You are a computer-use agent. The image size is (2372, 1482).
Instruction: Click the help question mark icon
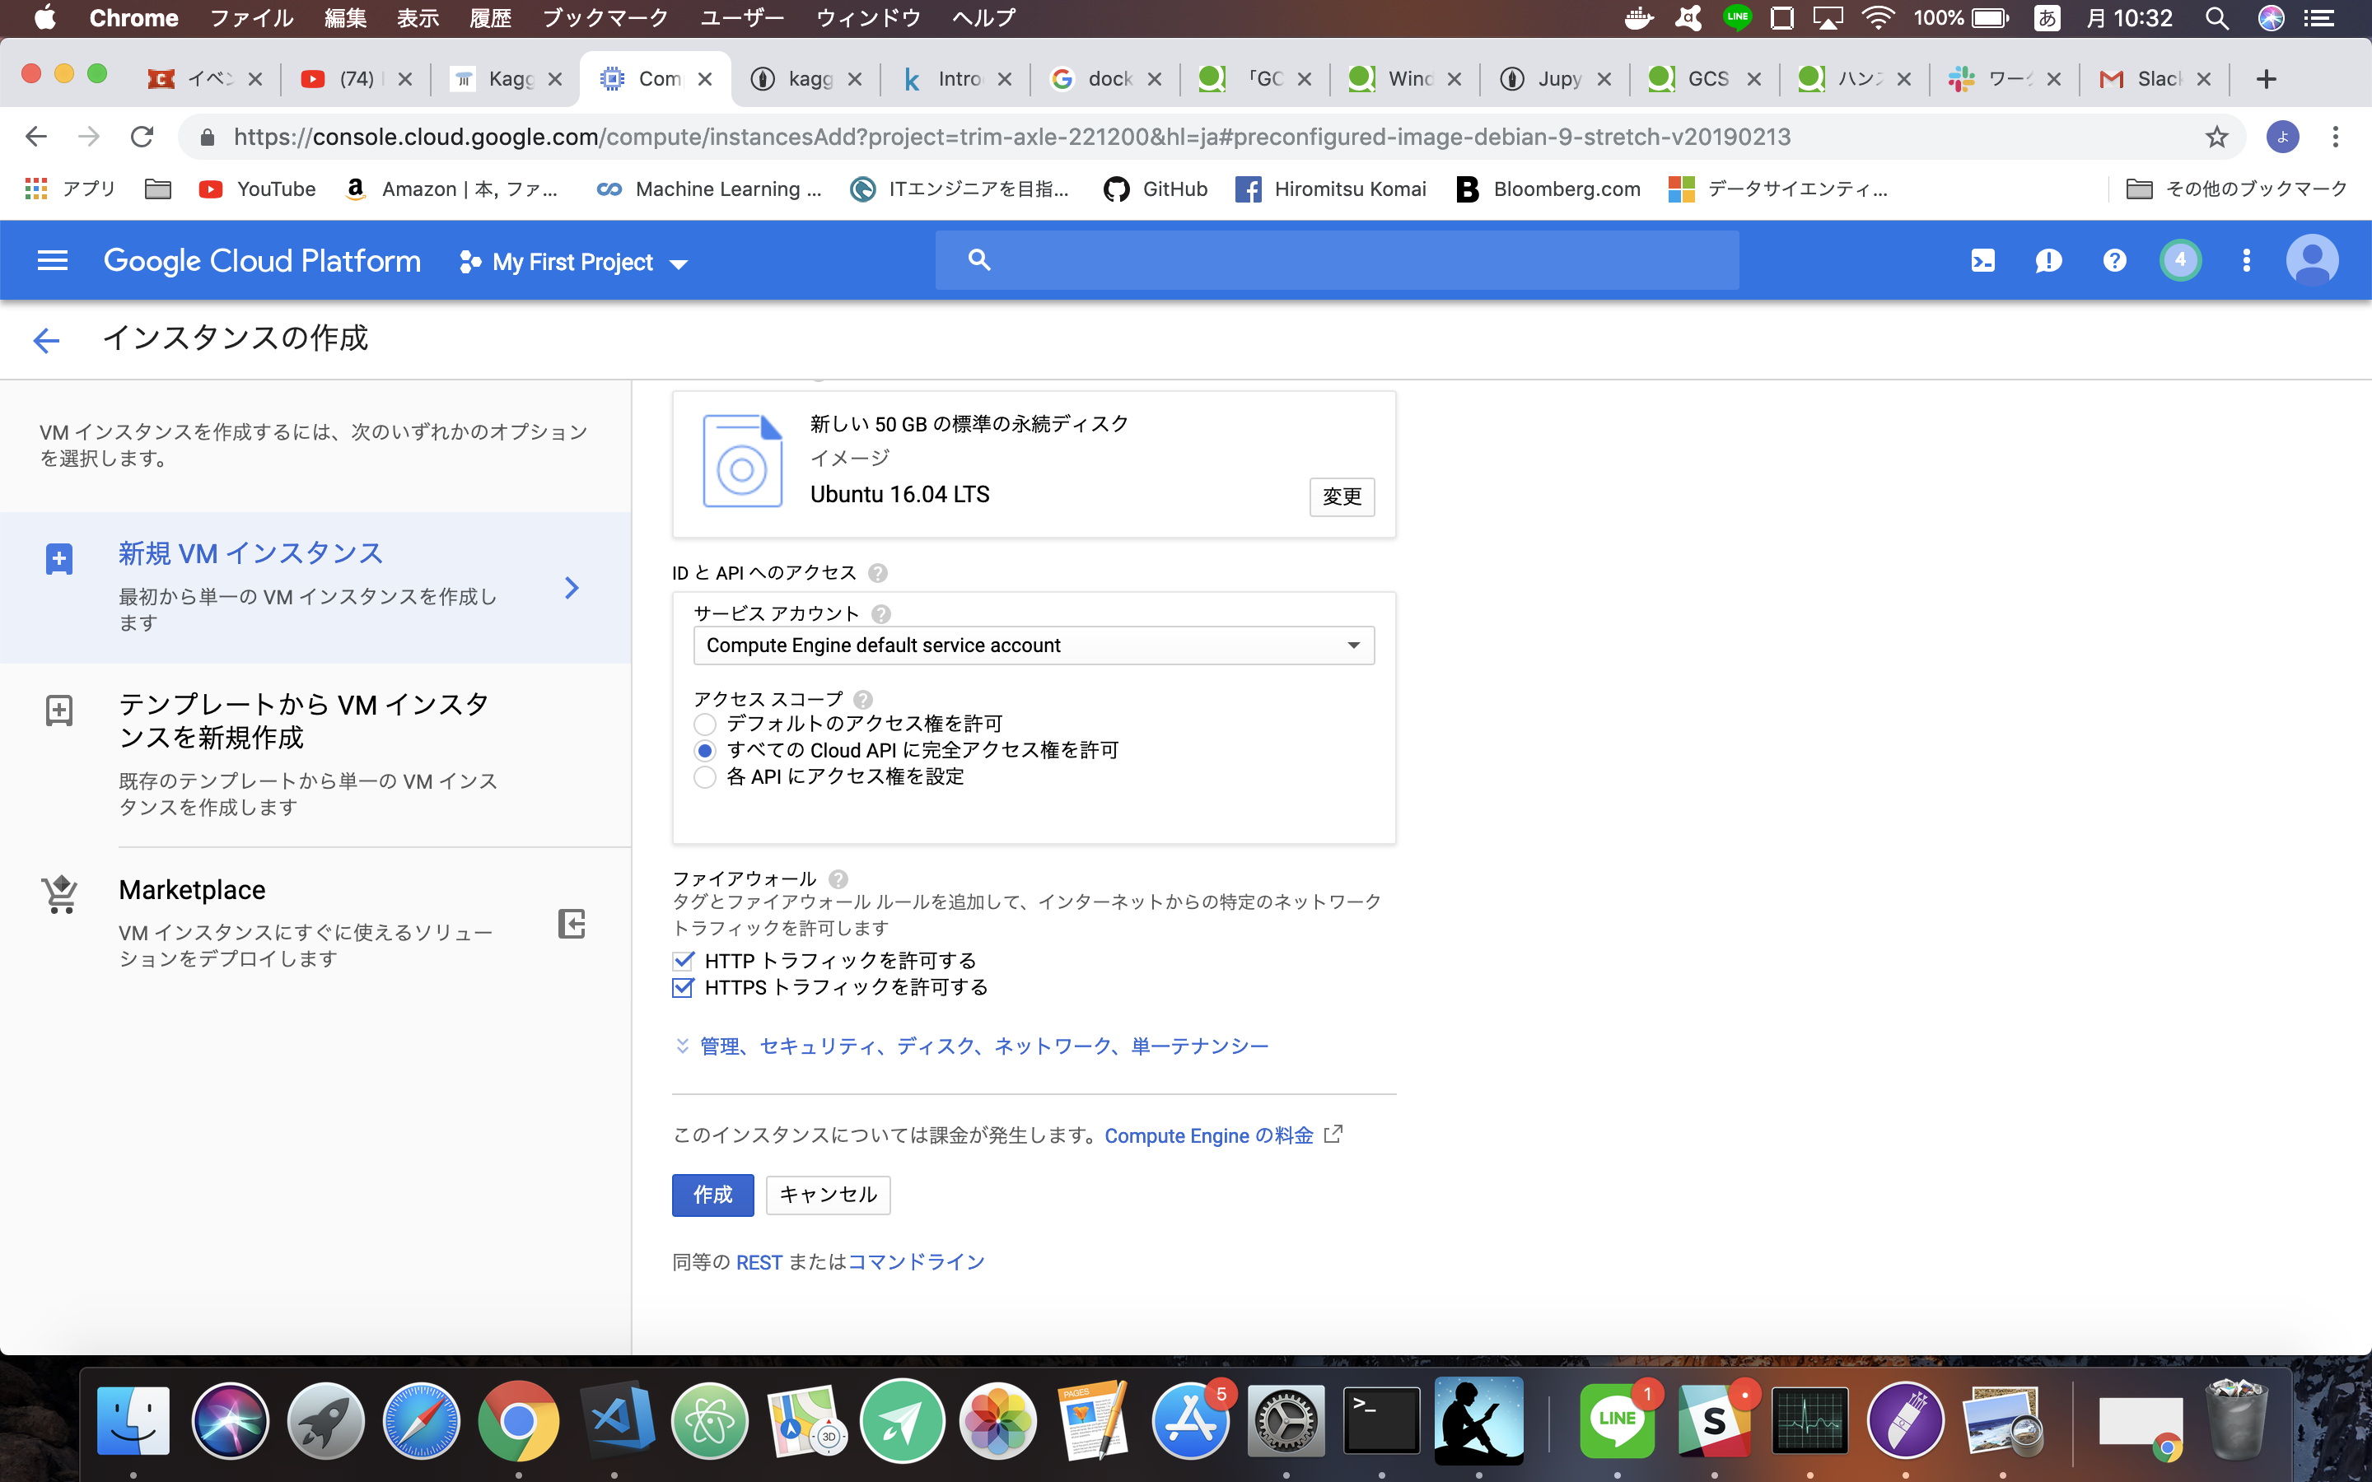[x=2113, y=261]
